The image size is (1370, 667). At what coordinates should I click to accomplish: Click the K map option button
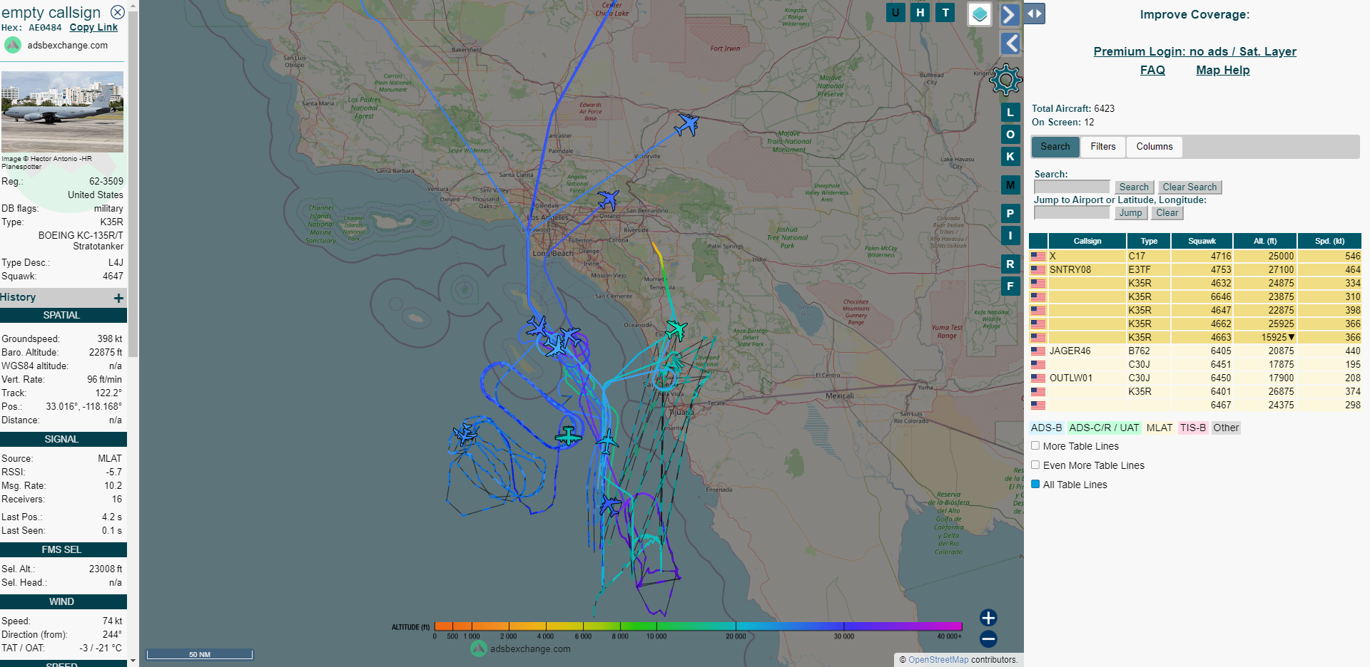pyautogui.click(x=1010, y=156)
